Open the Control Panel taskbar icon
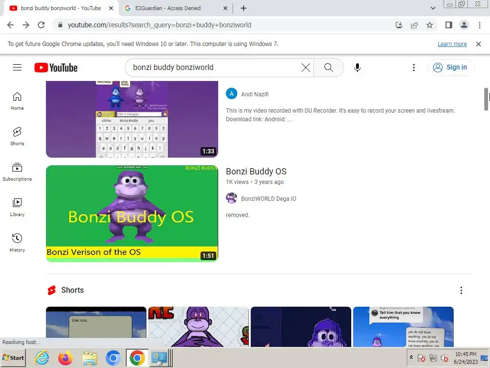Screen dimensions: 490x368 (x=159, y=357)
